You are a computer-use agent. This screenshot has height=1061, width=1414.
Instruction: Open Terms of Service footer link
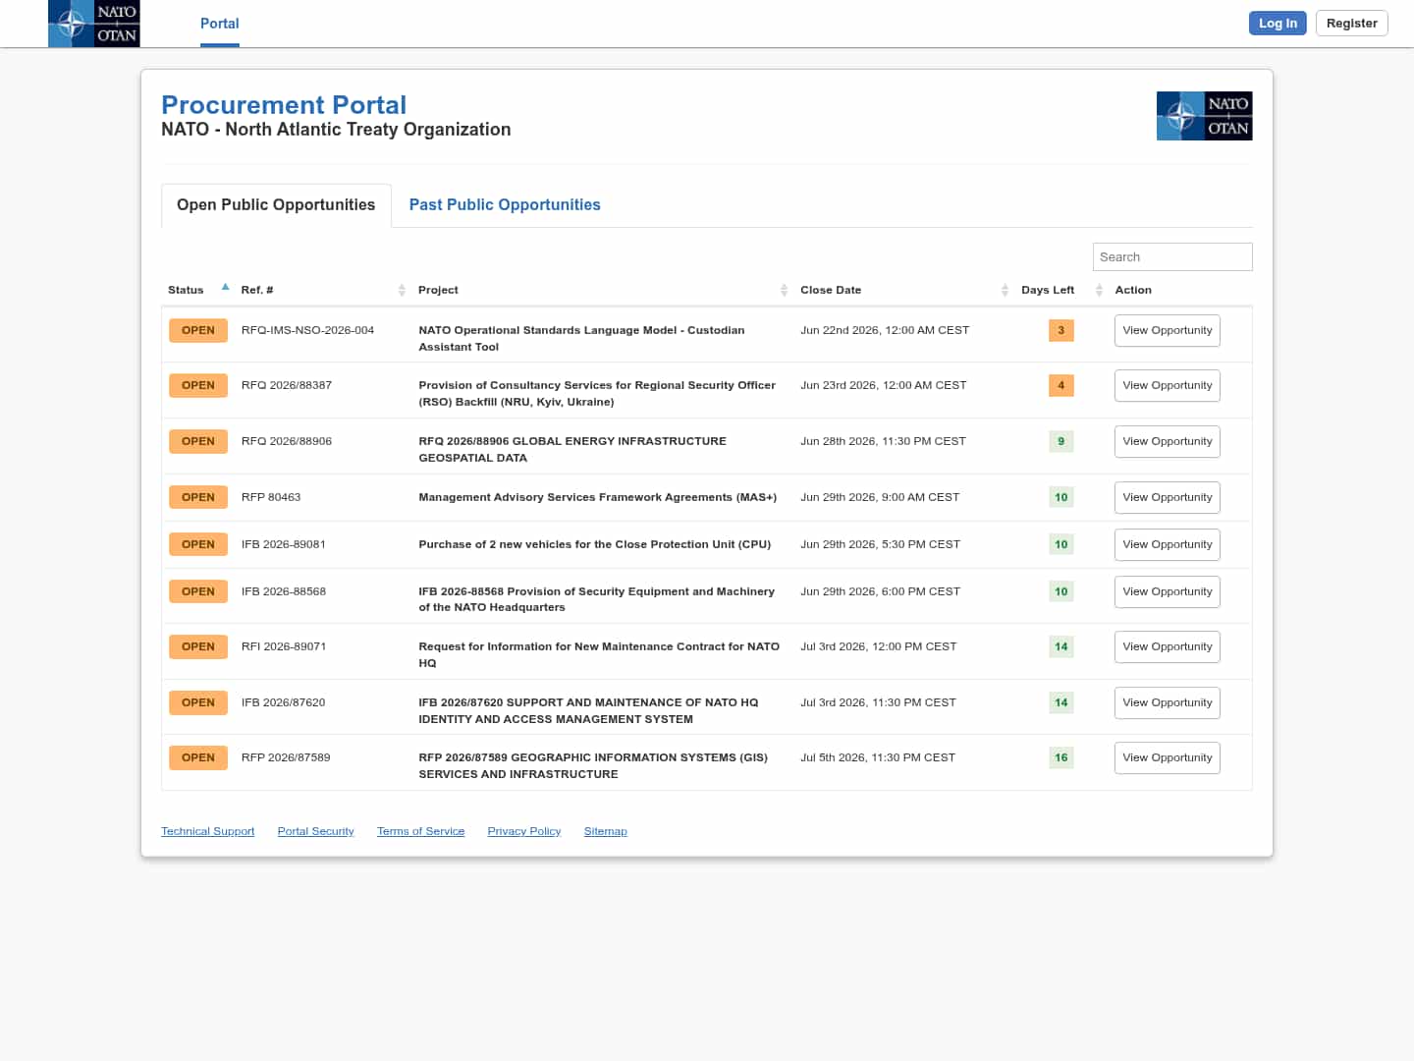420,831
